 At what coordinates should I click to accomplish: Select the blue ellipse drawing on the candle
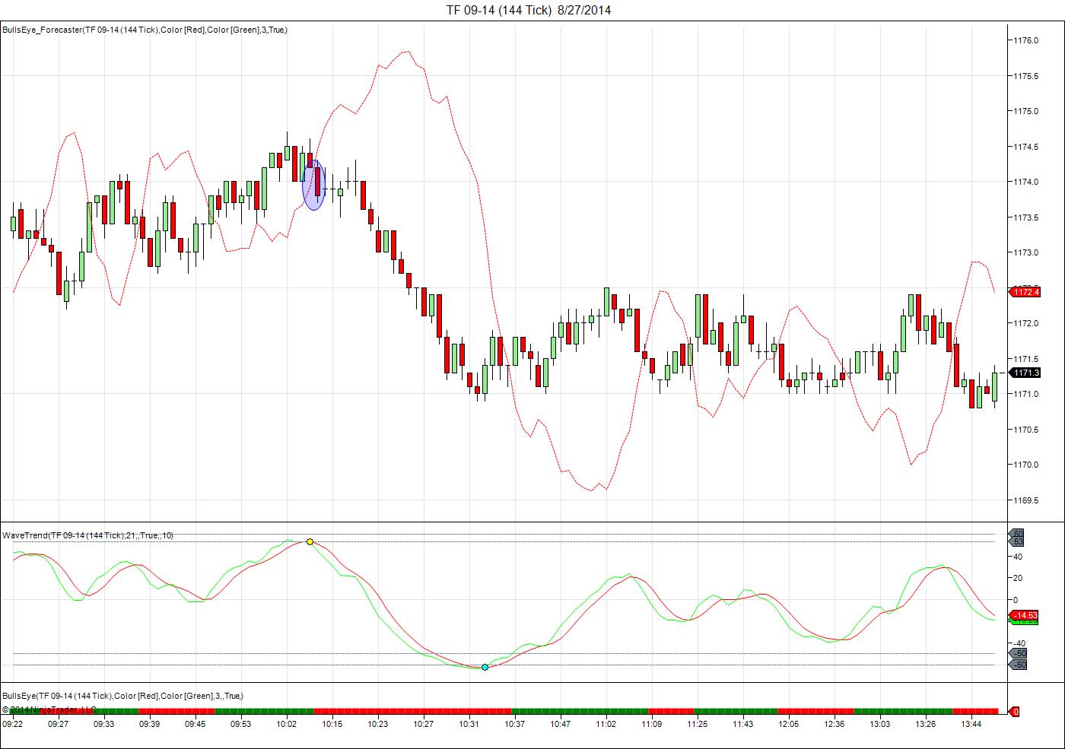click(313, 185)
